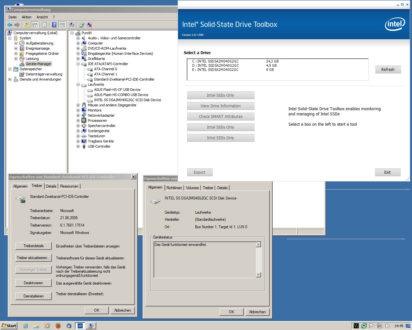Click OK in the disk device properties dialog
Viewport: 412px width, 330px height.
click(231, 312)
